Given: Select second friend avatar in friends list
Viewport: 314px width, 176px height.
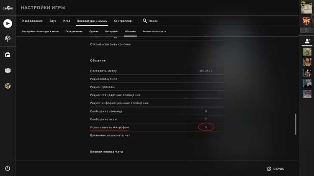Looking at the screenshot, I should 307,62.
